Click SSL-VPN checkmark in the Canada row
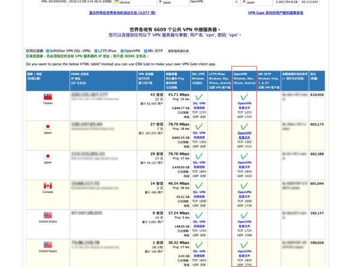 click(x=199, y=186)
